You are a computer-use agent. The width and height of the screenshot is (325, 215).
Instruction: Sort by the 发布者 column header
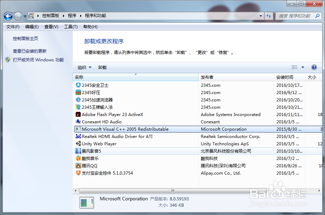[236, 77]
